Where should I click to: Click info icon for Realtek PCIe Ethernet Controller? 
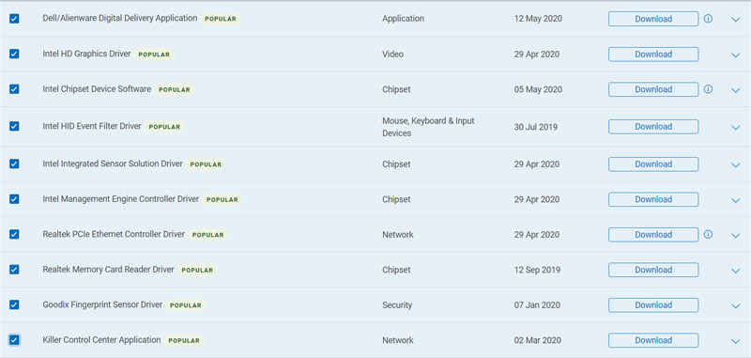tap(708, 234)
